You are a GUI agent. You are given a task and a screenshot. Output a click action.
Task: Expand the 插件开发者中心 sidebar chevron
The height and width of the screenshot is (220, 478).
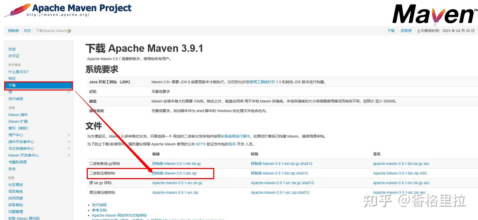69,142
